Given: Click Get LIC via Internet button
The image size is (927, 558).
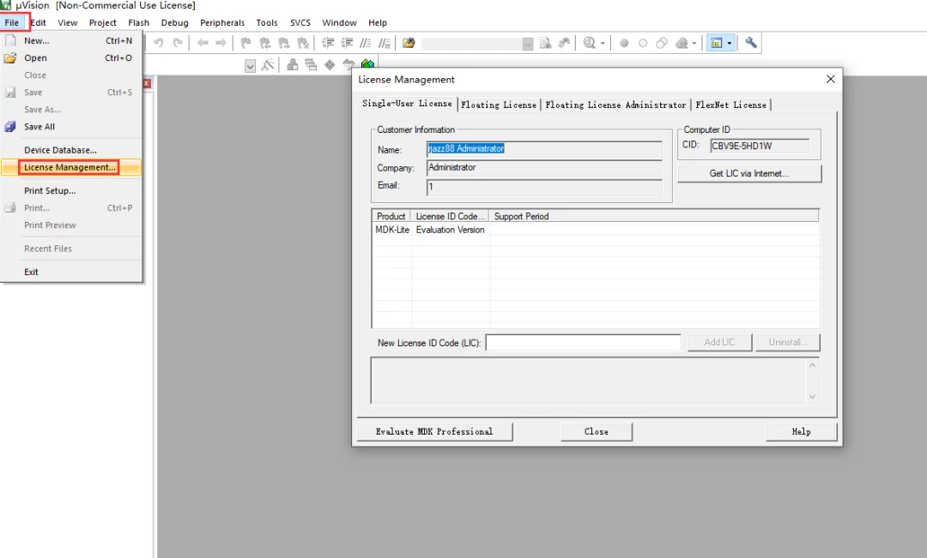Looking at the screenshot, I should (749, 173).
